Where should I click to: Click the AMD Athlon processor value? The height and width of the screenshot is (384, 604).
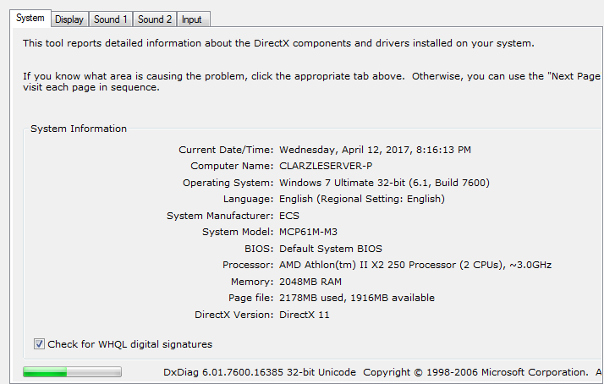(415, 265)
